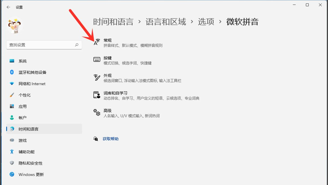Go to 网络和 Internet settings
This screenshot has height=185, width=328.
click(x=32, y=84)
